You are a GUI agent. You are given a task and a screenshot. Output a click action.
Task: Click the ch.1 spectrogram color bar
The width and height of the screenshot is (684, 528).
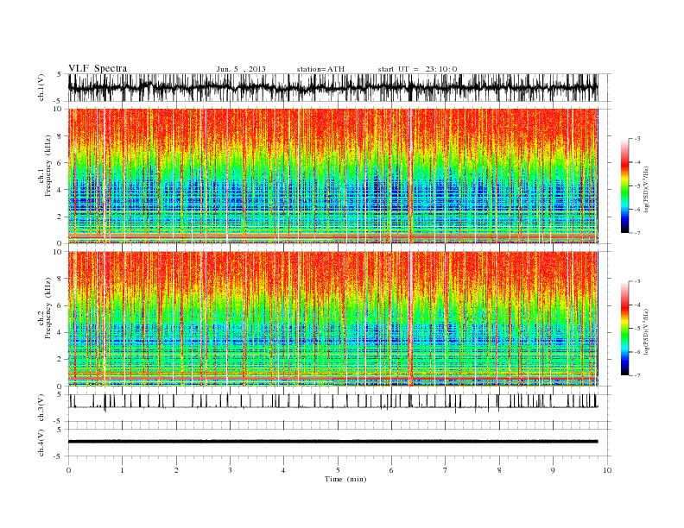coord(624,186)
